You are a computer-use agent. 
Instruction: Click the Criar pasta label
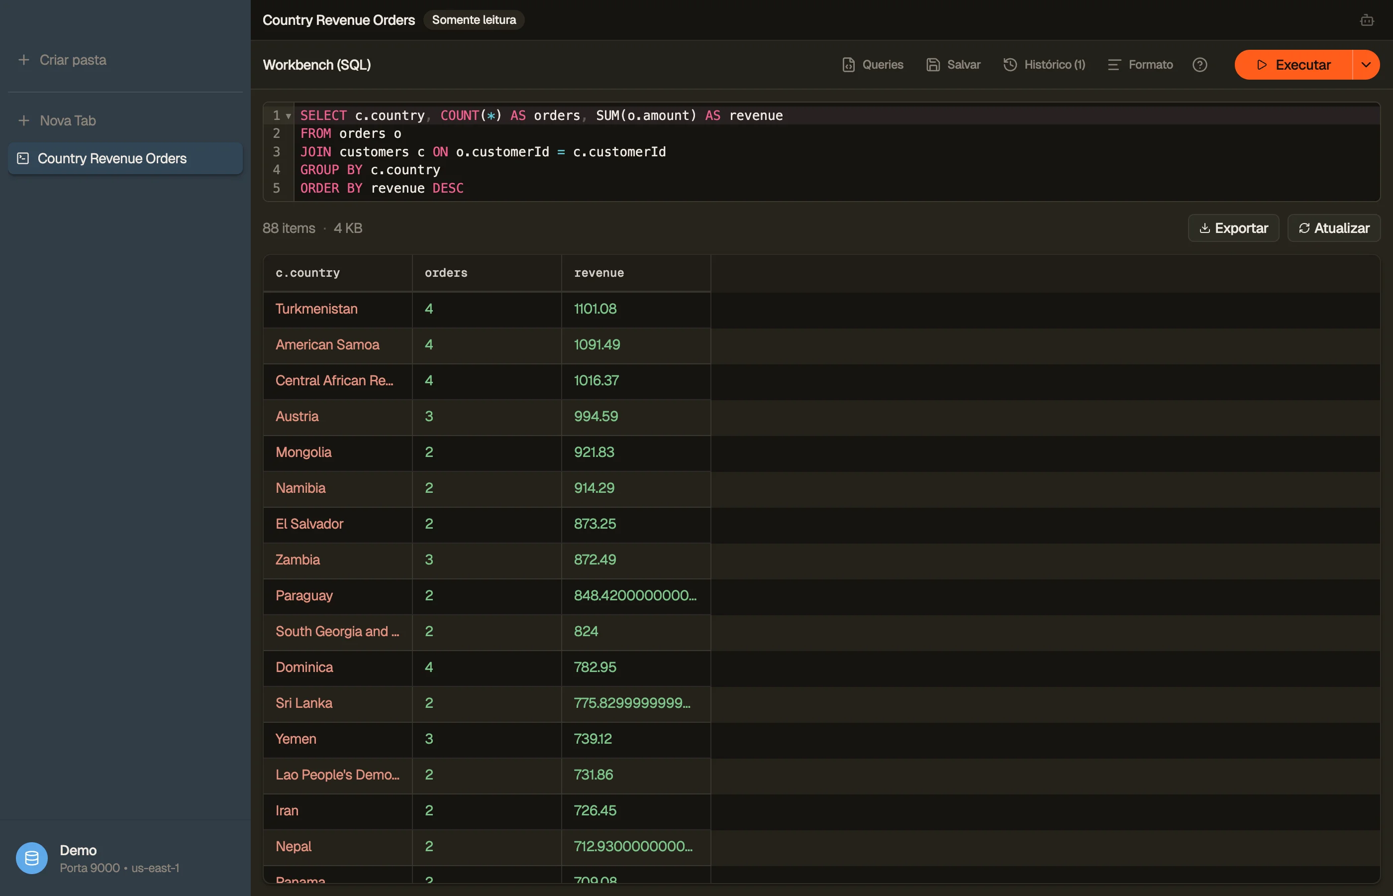[73, 60]
